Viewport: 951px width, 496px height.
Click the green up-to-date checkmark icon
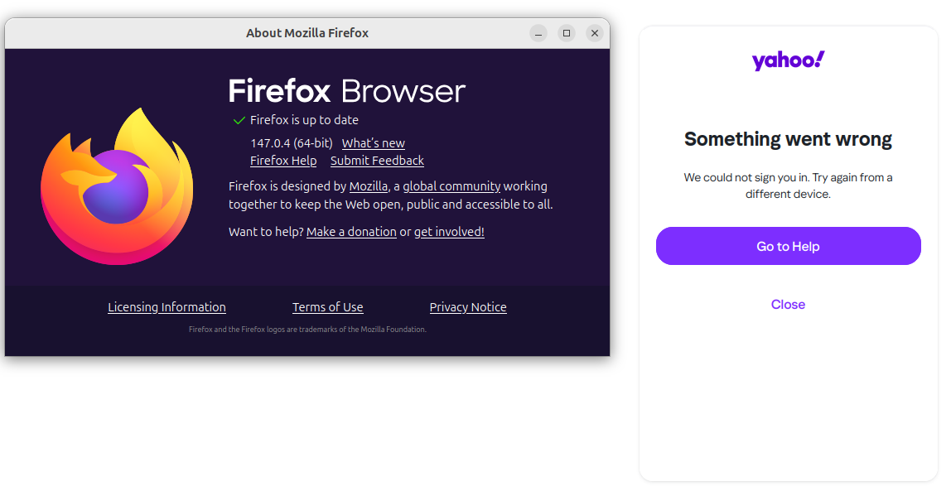[239, 120]
